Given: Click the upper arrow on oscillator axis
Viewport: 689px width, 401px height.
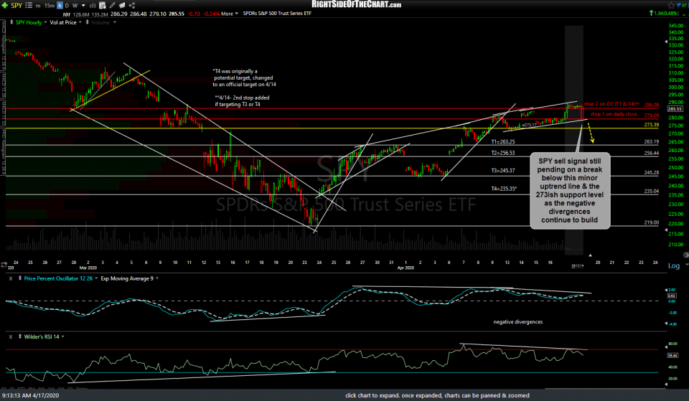Looking at the screenshot, I should (666, 290).
